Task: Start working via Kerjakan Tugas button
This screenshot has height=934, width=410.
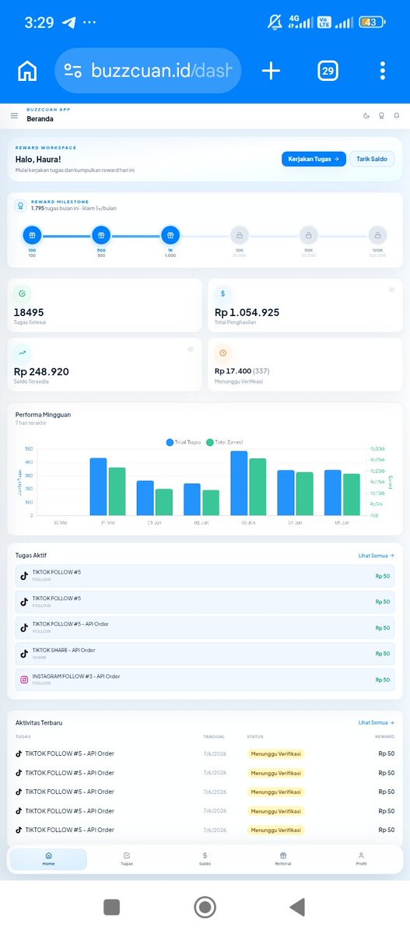Action: (x=314, y=159)
